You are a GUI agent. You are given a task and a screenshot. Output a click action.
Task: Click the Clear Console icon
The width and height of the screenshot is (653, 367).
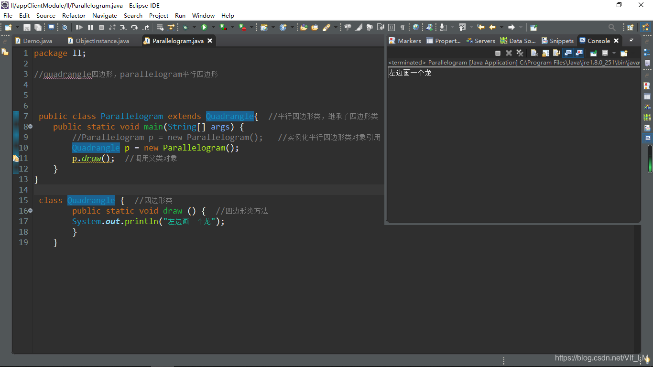534,53
